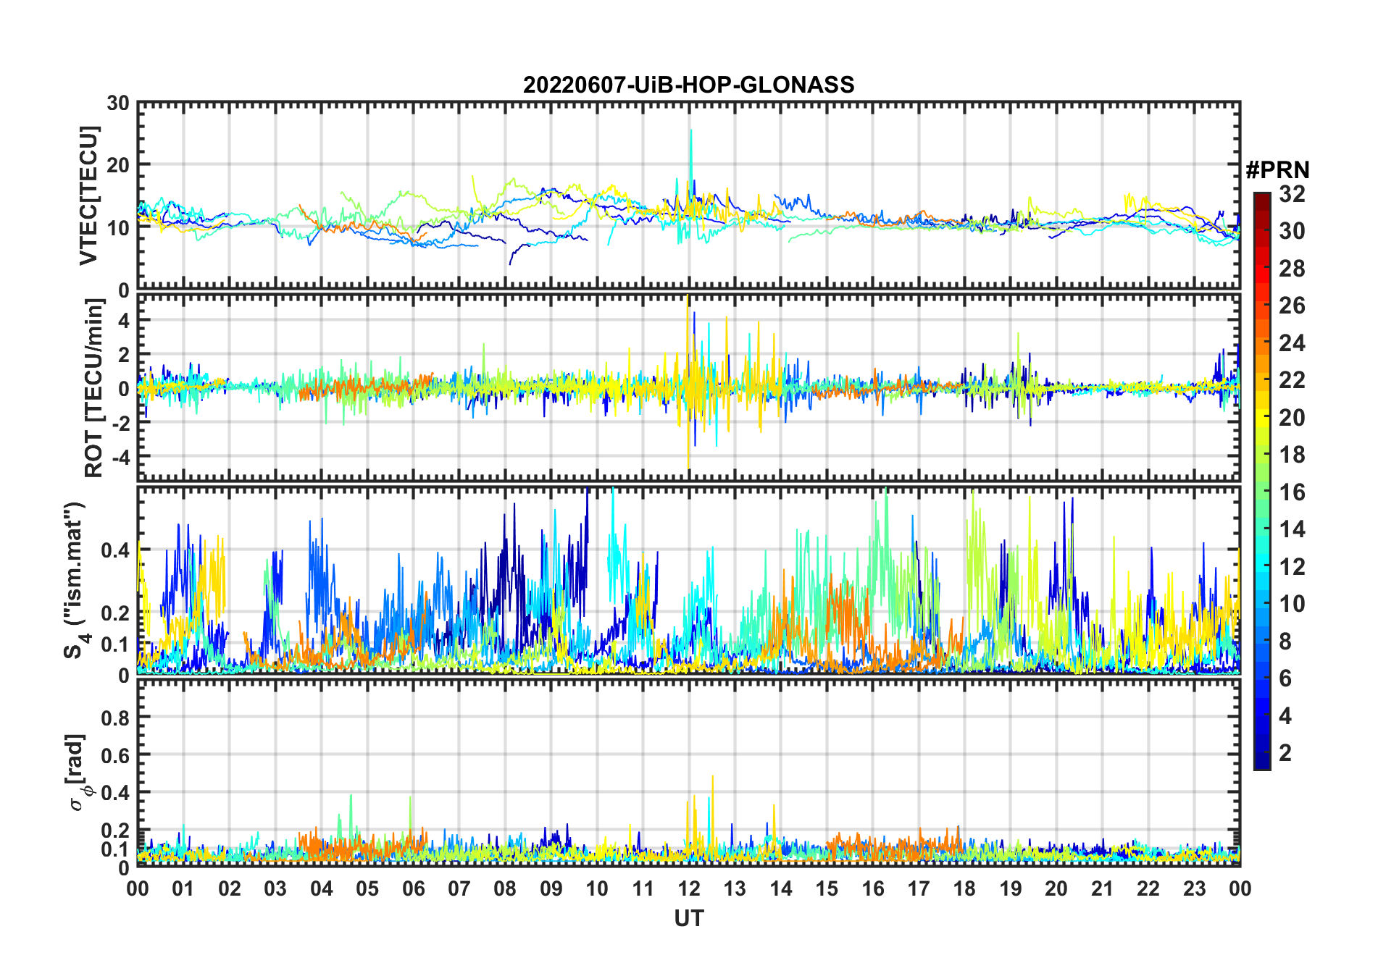Click sigma phi y-axis tick label 0.8
Viewport: 1378px width, 963px height.
click(116, 718)
